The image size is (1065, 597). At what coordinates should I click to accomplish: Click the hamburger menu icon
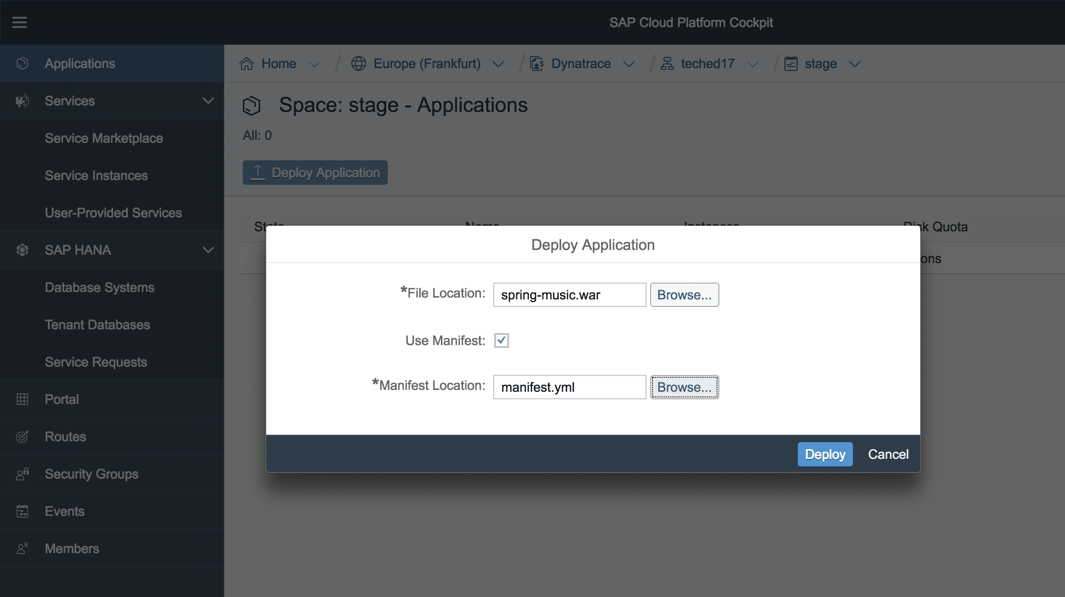20,22
